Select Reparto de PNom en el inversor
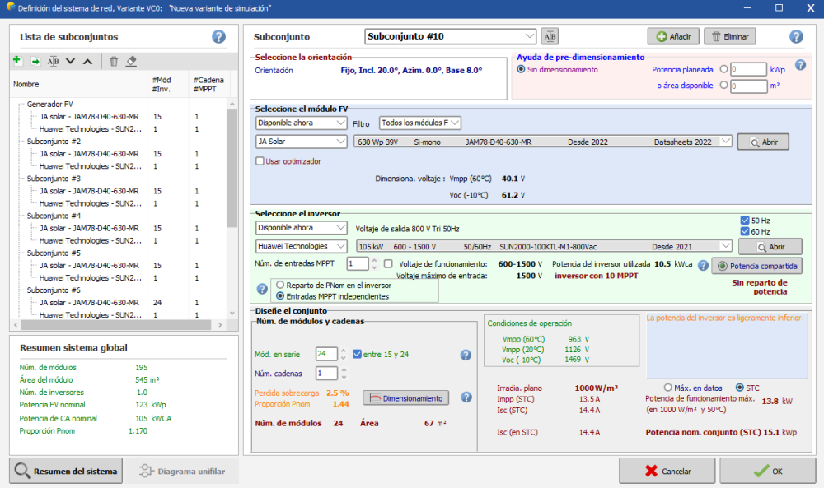Image resolution: width=824 pixels, height=488 pixels. [x=280, y=285]
